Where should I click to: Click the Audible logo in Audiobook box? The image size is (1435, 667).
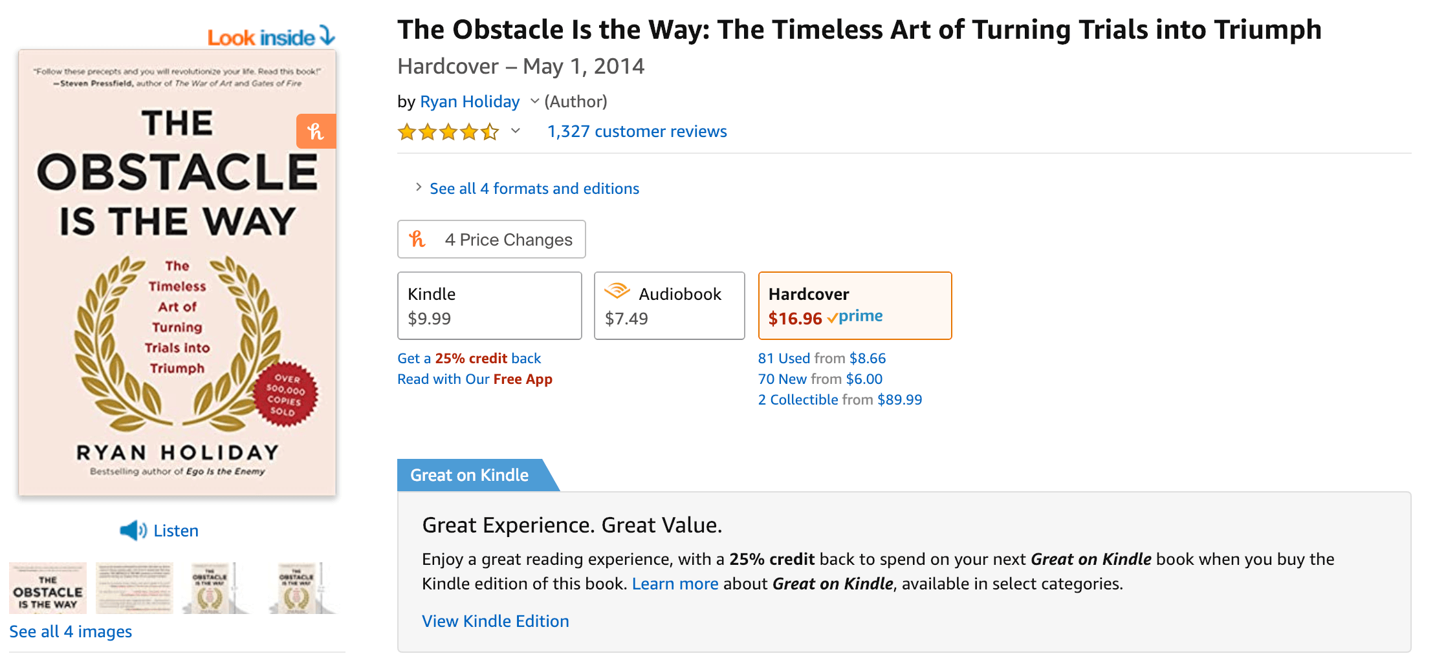[x=617, y=291]
